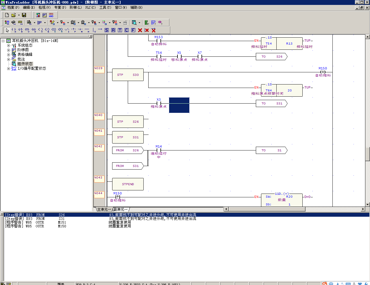The width and height of the screenshot is (370, 285).
Task: Click the ladder view's horizontal scrollbar right arrow
Action: click(363, 209)
